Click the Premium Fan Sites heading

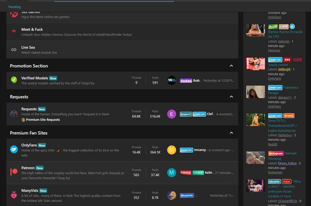[x=28, y=133]
